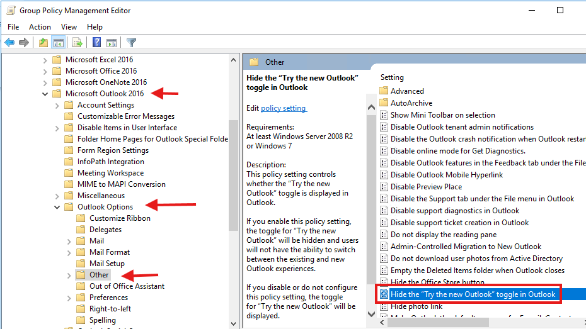
Task: Go back with the blue left arrow
Action: coord(9,43)
